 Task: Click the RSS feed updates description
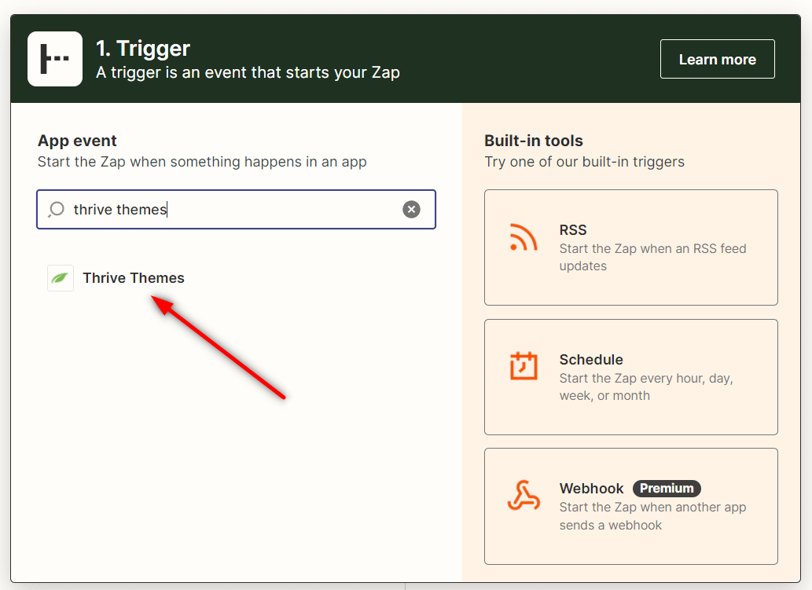652,257
